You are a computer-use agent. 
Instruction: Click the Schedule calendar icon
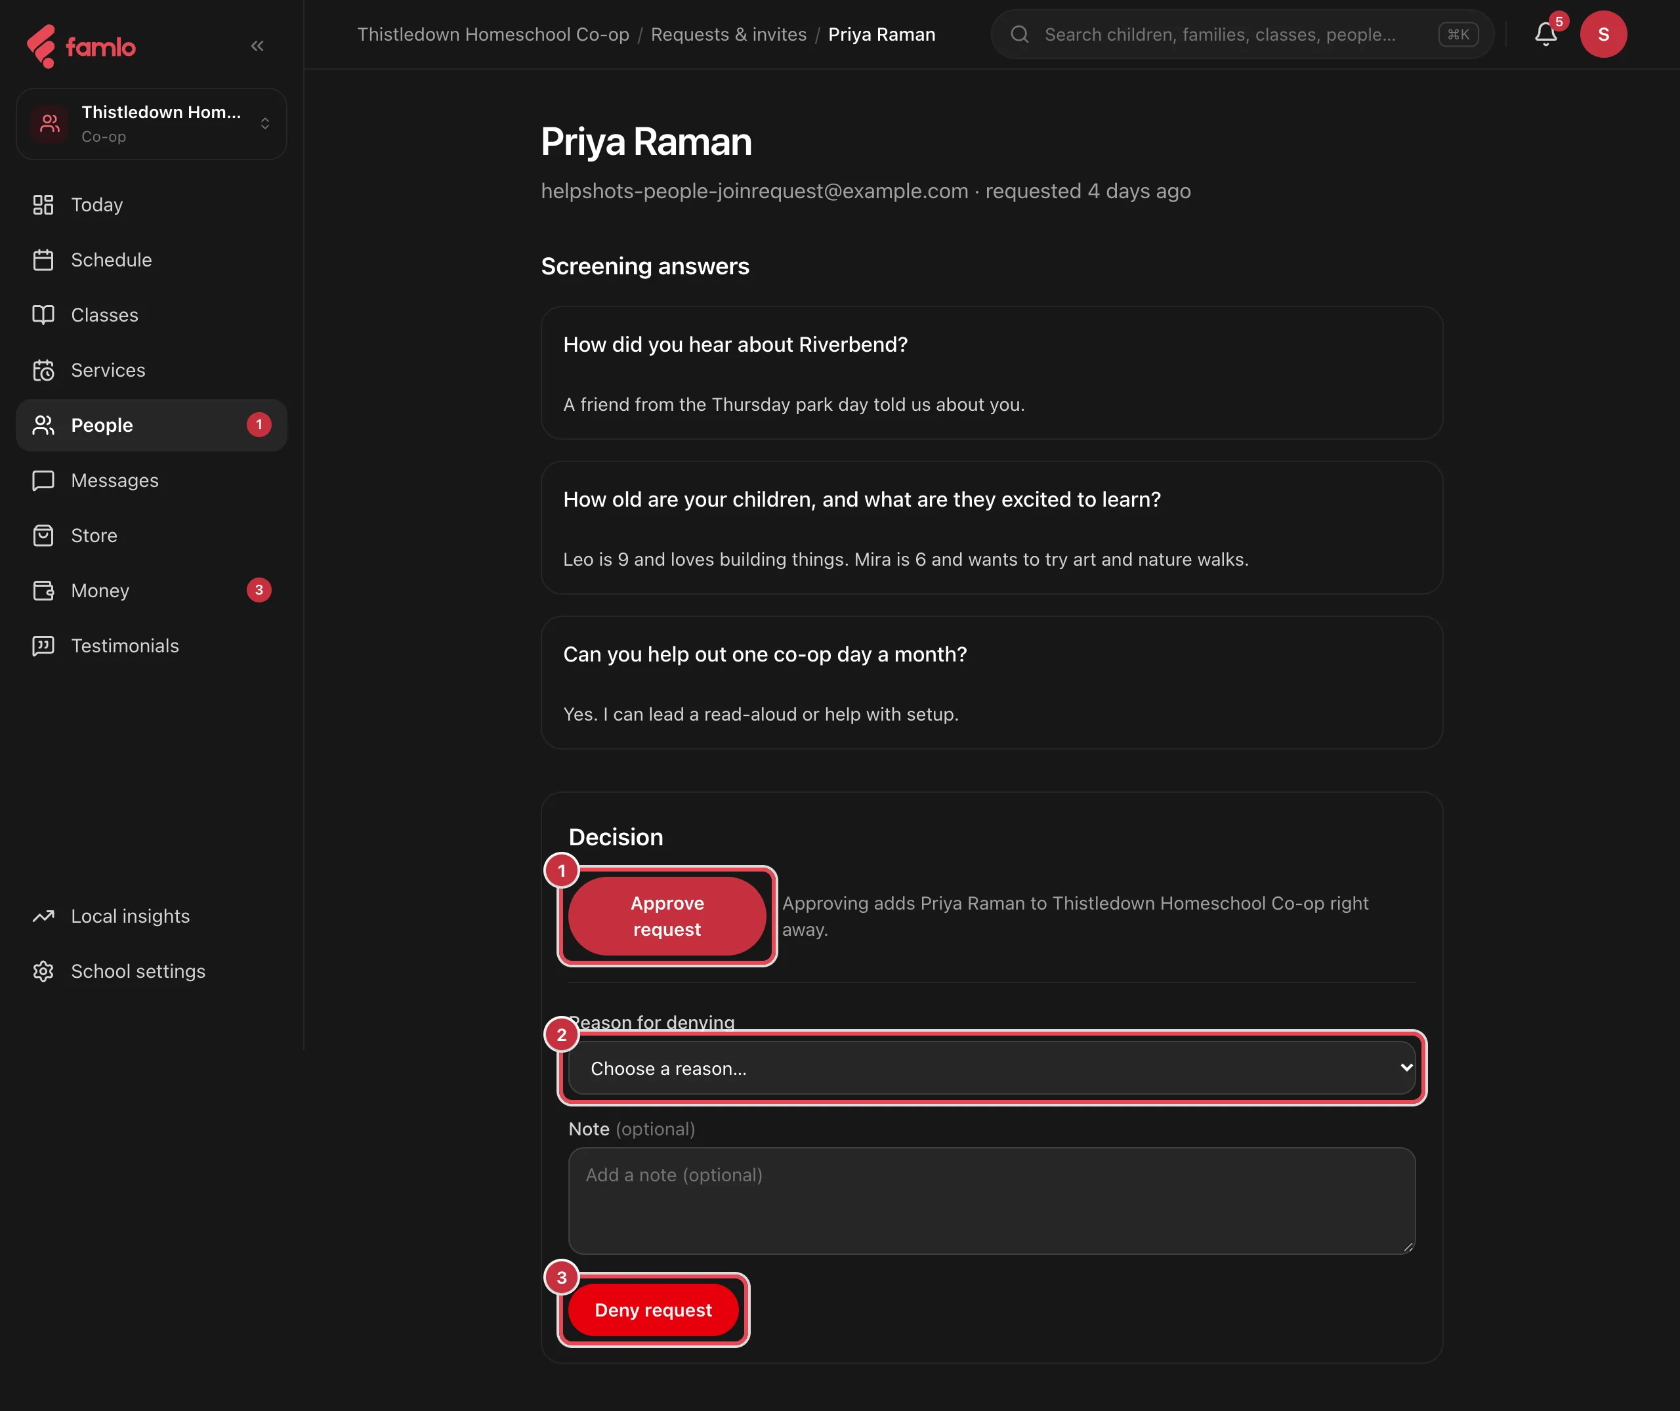pos(43,260)
